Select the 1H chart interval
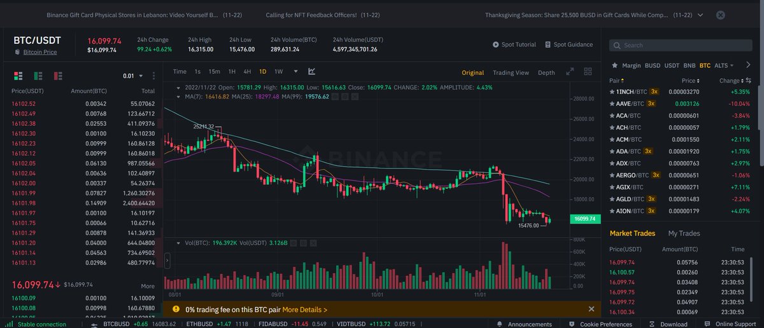This screenshot has width=764, height=328. point(232,72)
